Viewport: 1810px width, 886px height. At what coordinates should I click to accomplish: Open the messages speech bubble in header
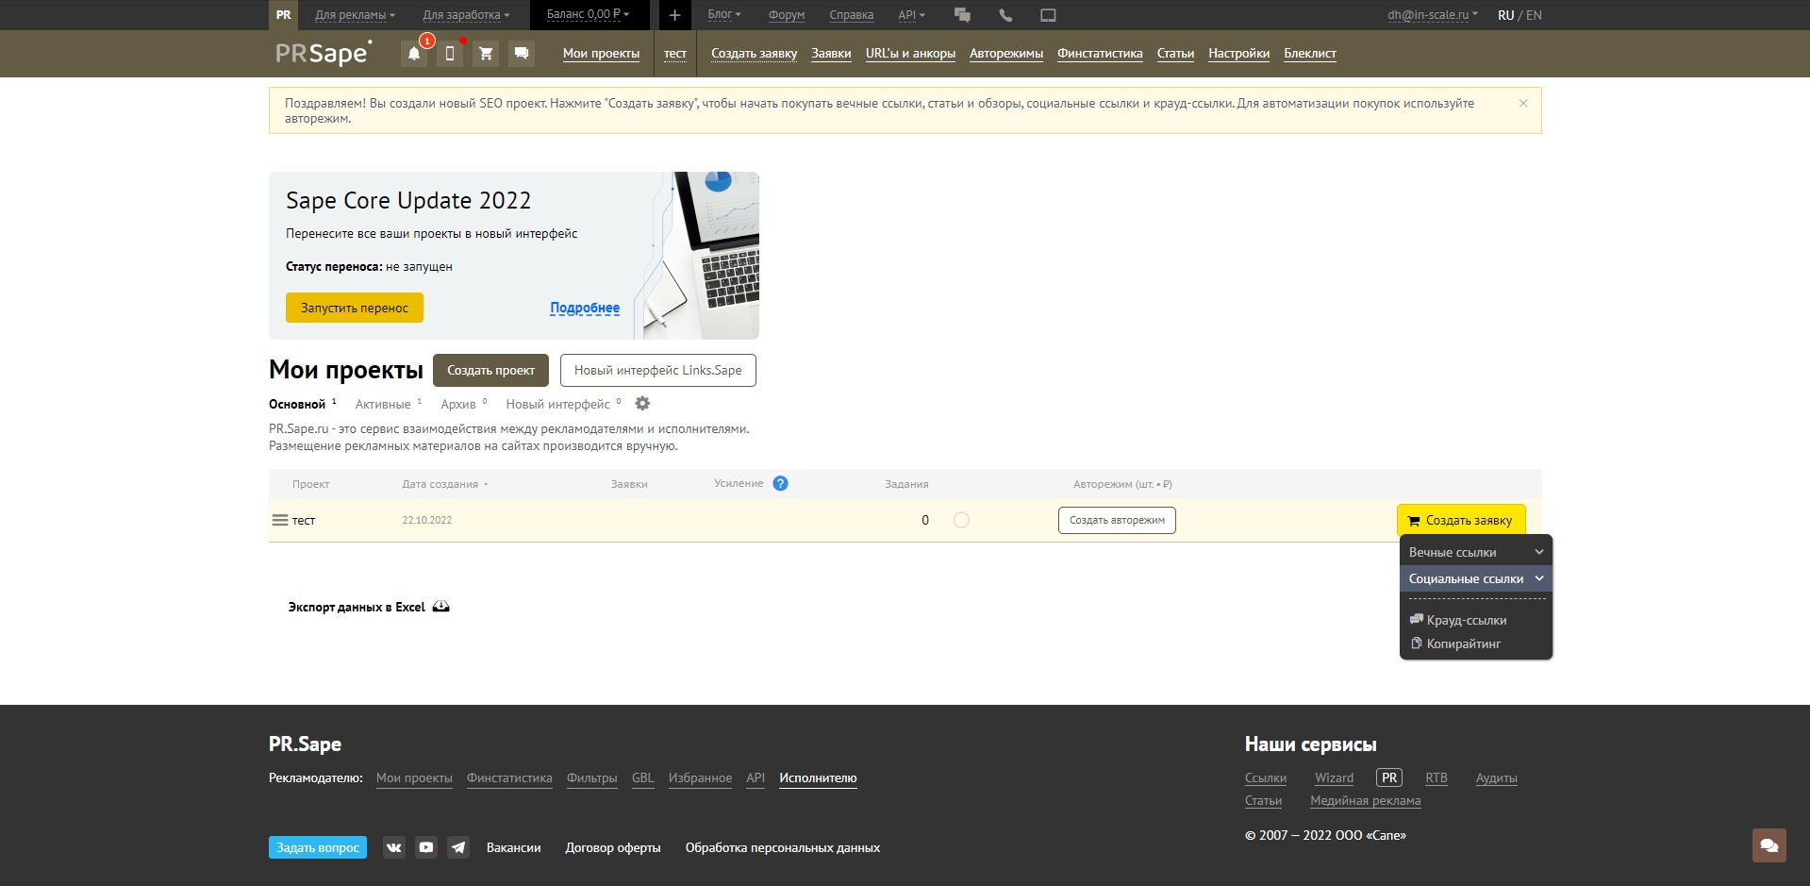coord(522,54)
